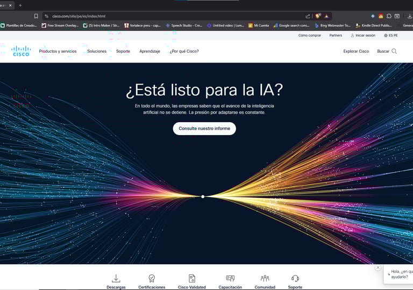Click the Comunidad label
Screen dimensions: 413x290
(x=265, y=287)
